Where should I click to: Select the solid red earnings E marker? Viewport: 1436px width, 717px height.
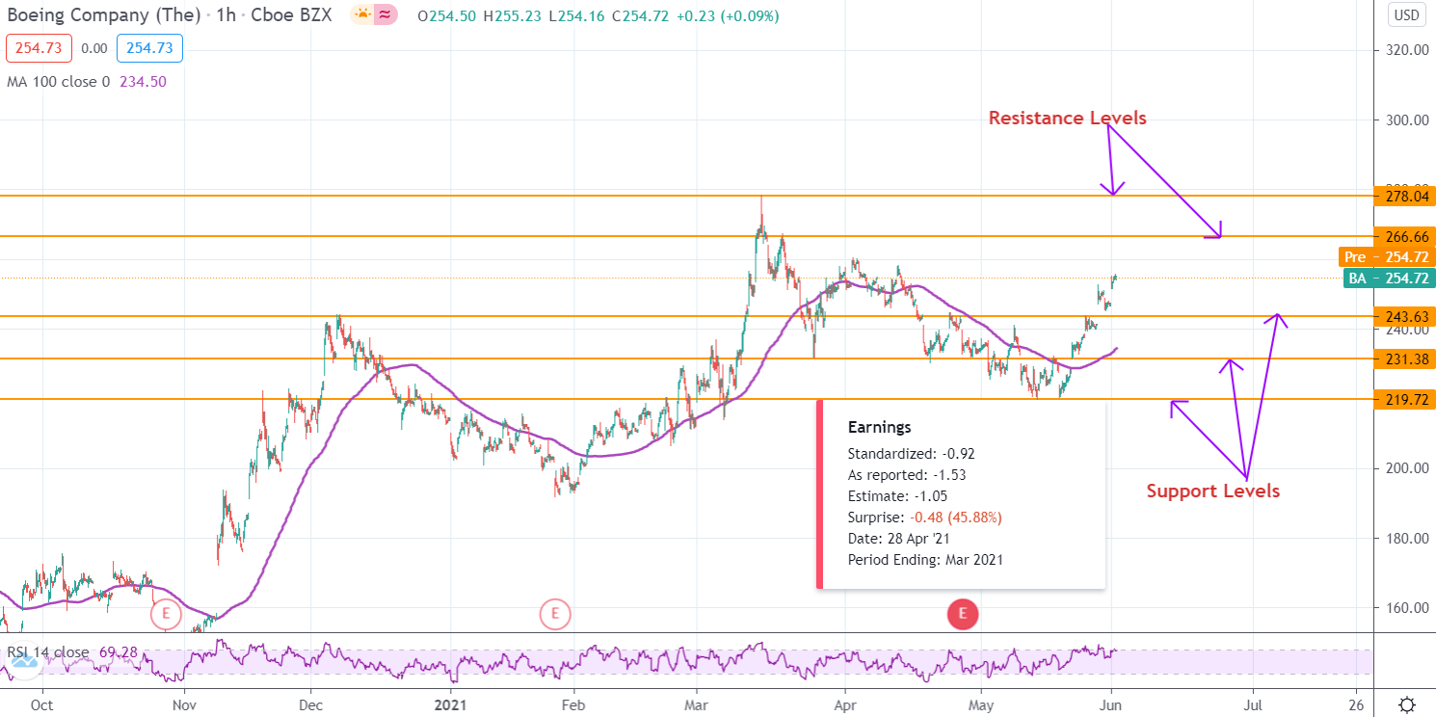pyautogui.click(x=963, y=613)
